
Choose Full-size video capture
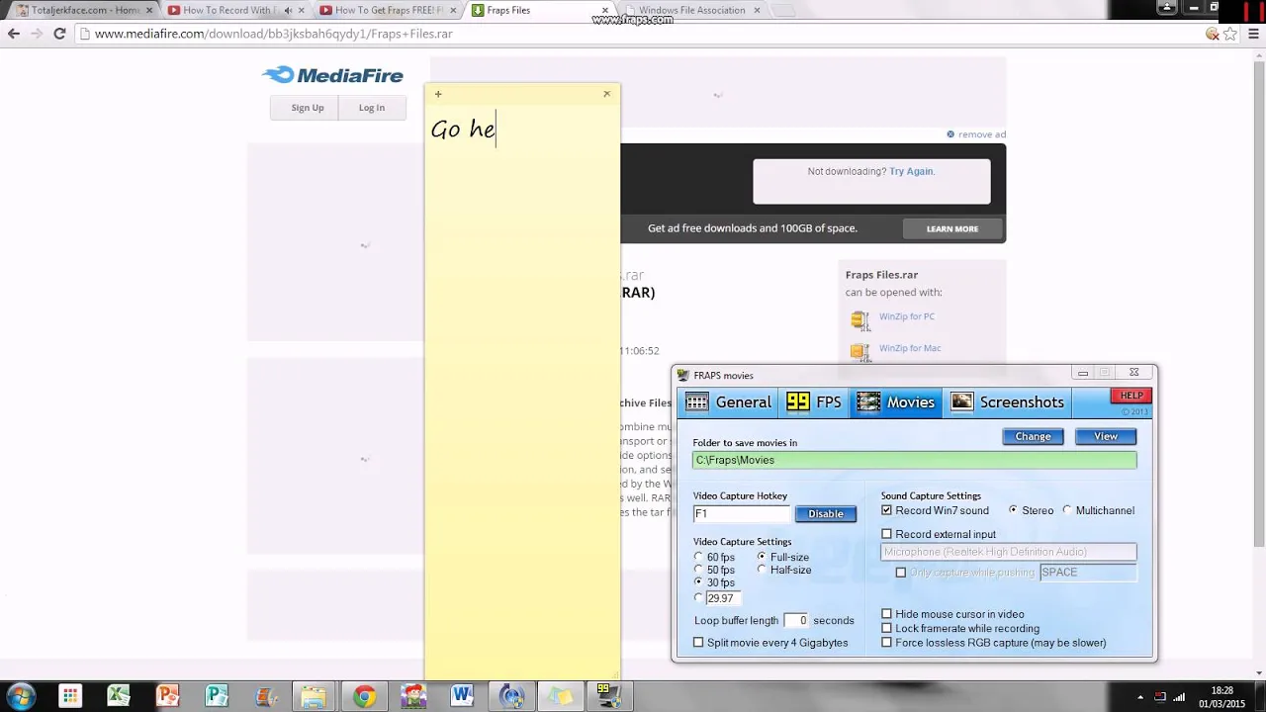point(762,557)
